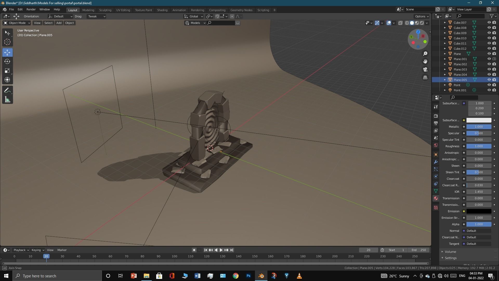Open the World properties tab
This screenshot has height=281, width=499.
click(436, 145)
